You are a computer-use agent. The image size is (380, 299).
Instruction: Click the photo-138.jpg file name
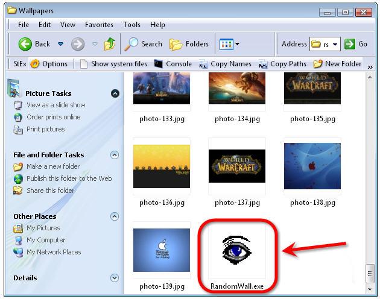[x=312, y=203]
